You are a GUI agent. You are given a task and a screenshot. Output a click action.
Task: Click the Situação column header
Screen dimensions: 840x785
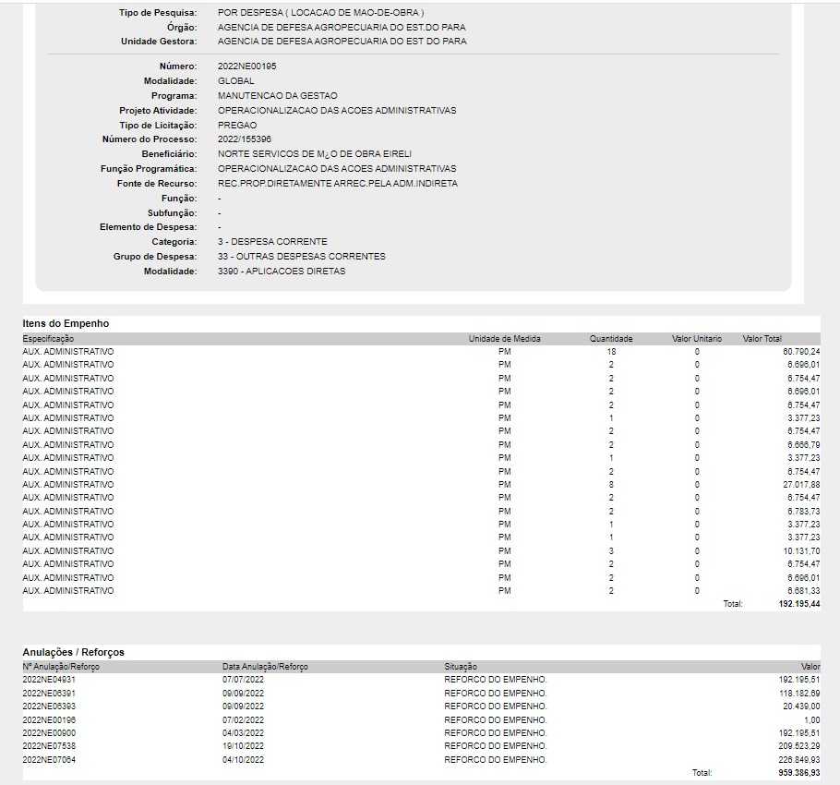(462, 667)
